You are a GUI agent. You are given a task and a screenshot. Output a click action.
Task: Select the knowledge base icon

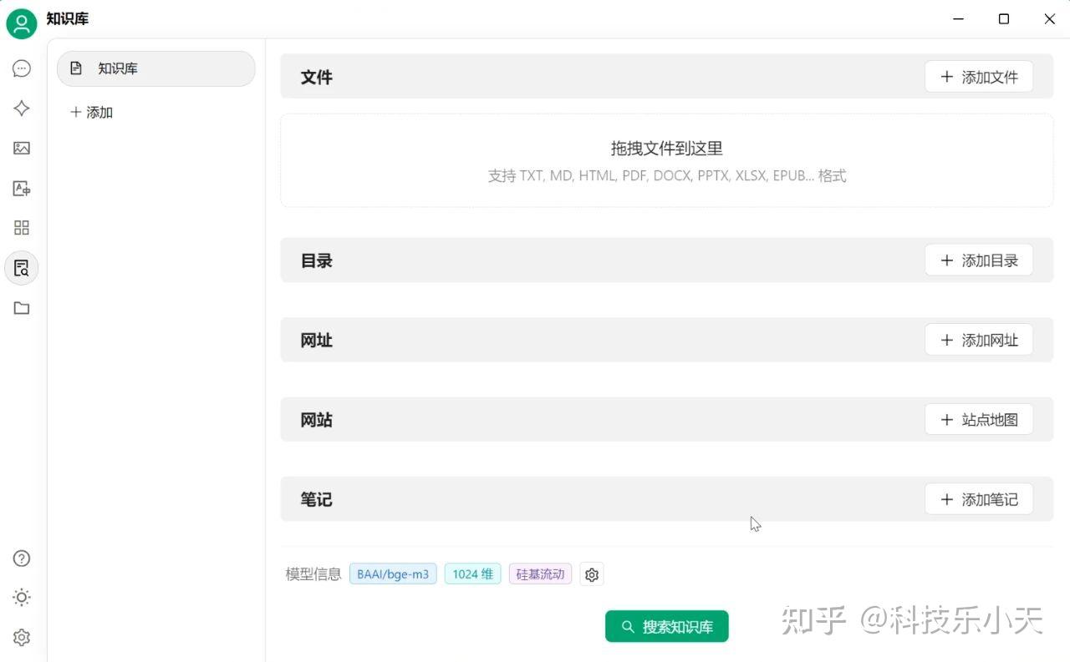tap(21, 268)
